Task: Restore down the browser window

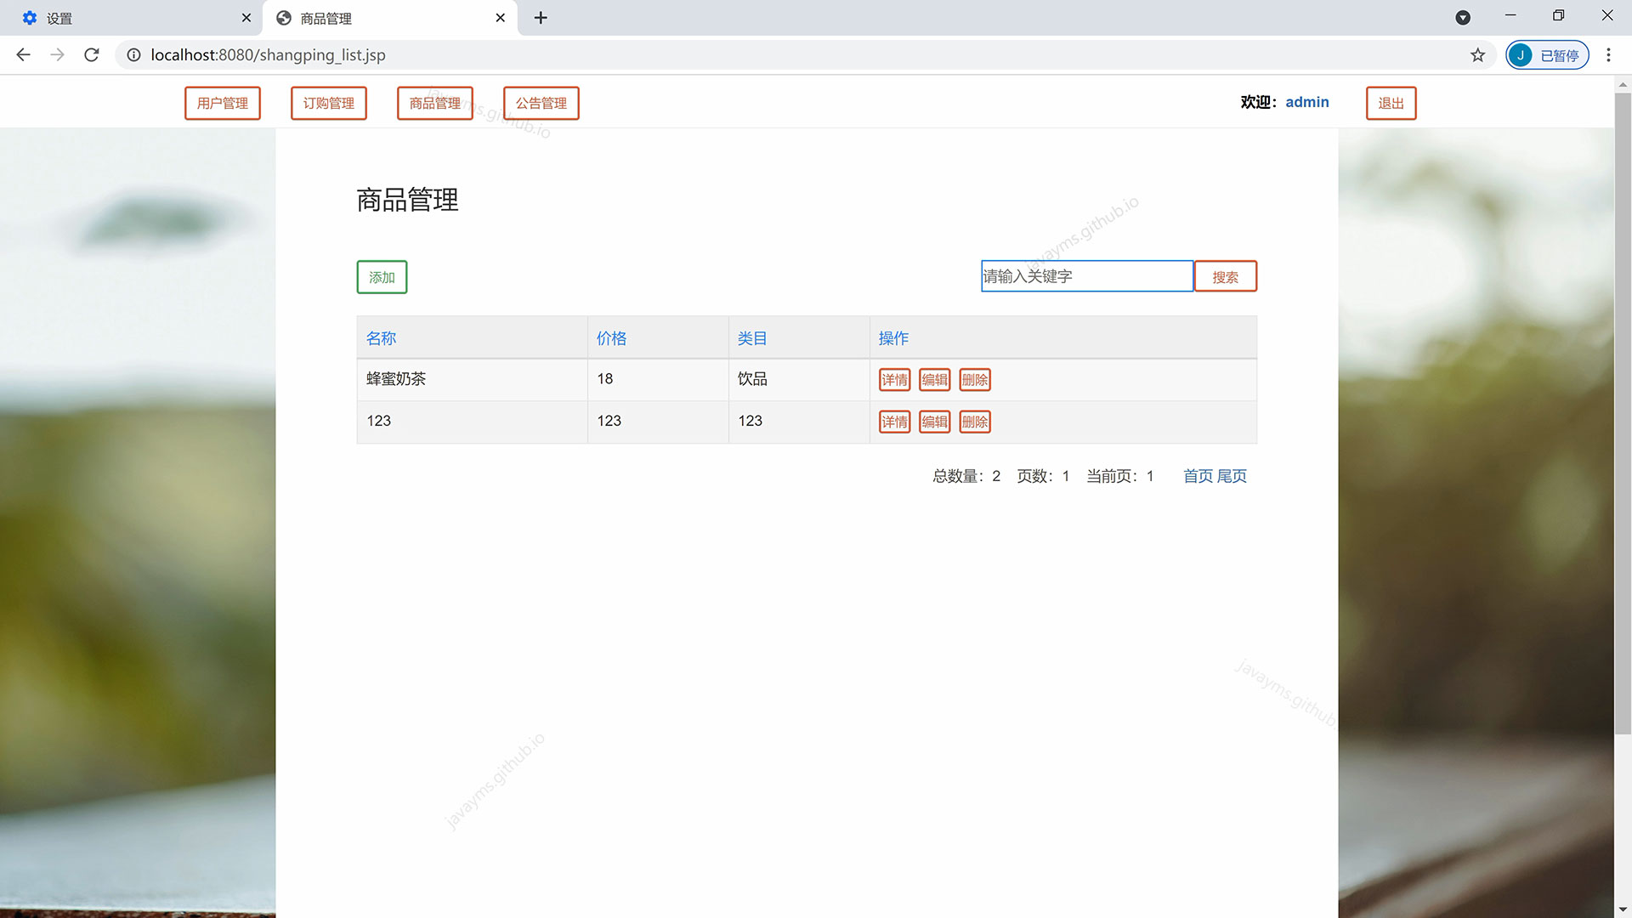Action: (1558, 15)
